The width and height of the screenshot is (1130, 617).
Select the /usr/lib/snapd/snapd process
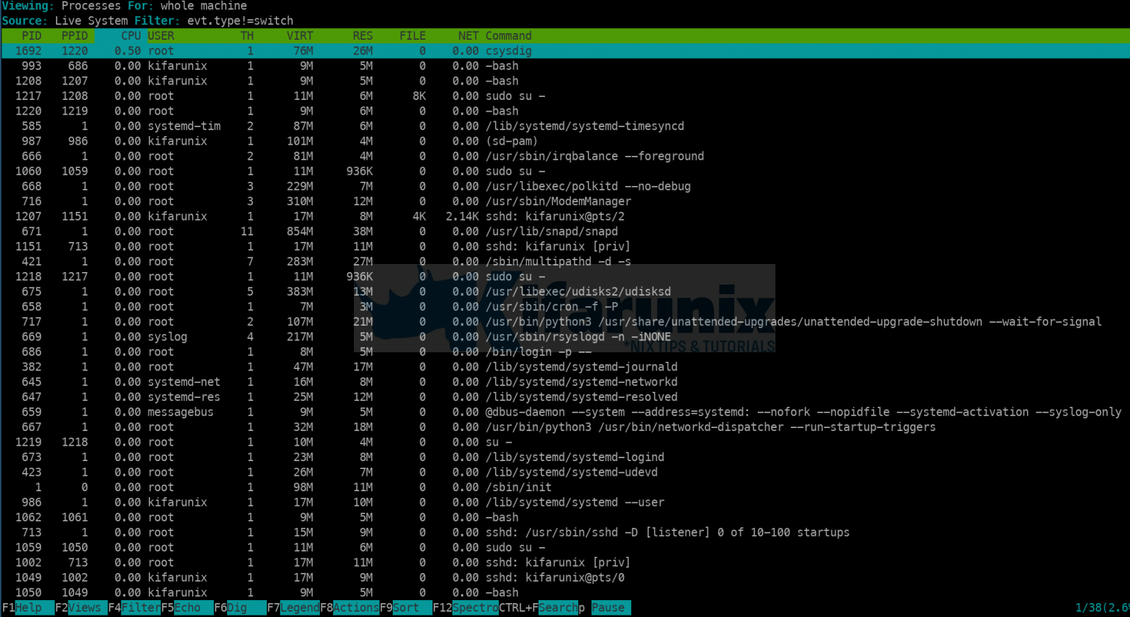[x=565, y=231]
